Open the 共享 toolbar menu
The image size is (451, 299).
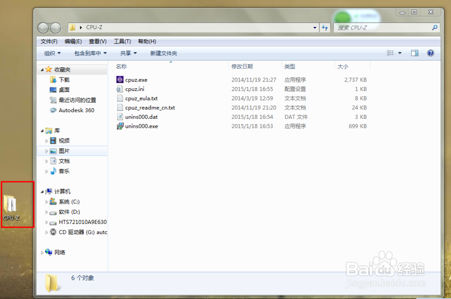(x=128, y=53)
